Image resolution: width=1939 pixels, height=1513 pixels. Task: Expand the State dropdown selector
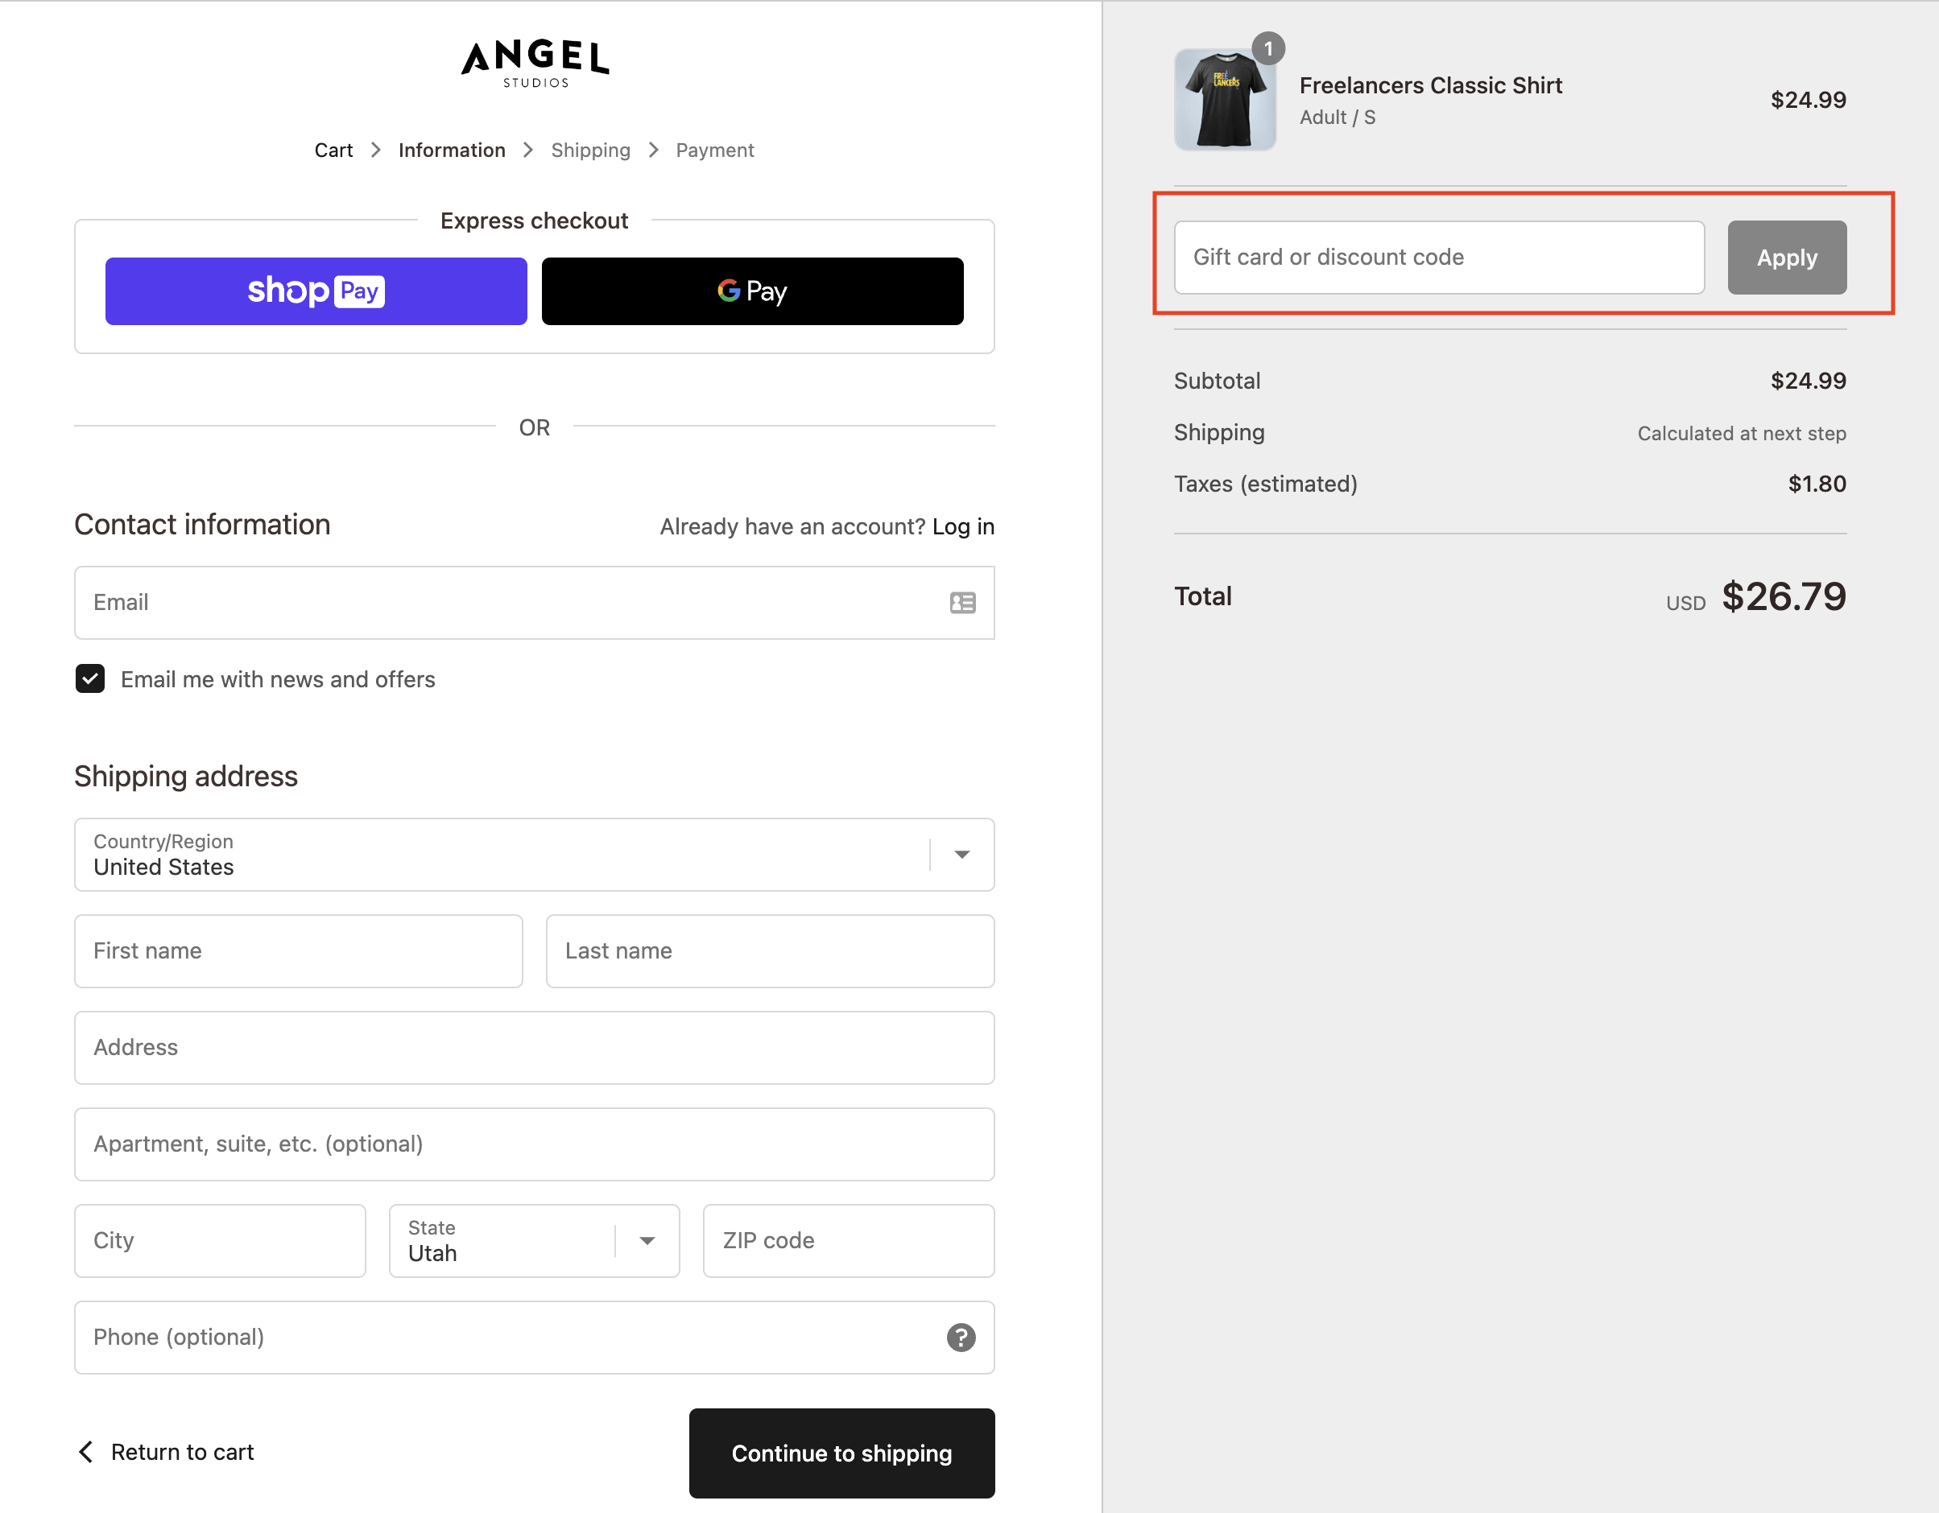pos(645,1241)
